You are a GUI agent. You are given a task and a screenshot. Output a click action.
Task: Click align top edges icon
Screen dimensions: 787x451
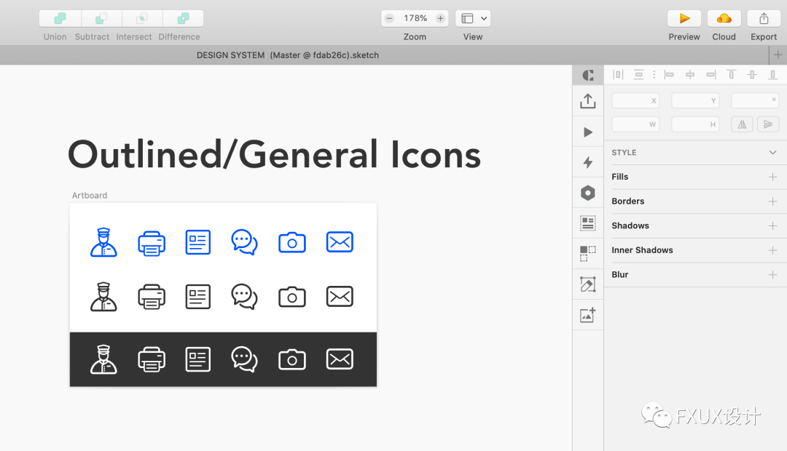[732, 75]
